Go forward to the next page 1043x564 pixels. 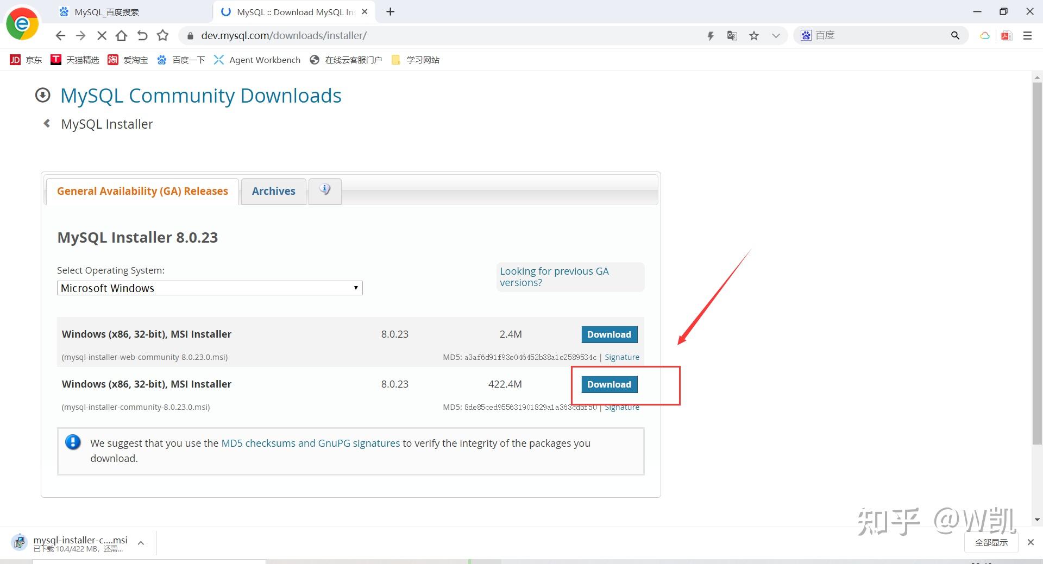[x=81, y=36]
